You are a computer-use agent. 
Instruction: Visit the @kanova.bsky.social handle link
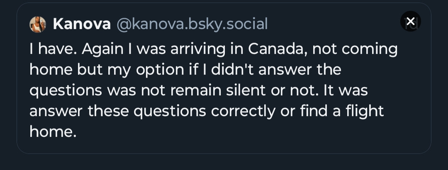point(192,24)
